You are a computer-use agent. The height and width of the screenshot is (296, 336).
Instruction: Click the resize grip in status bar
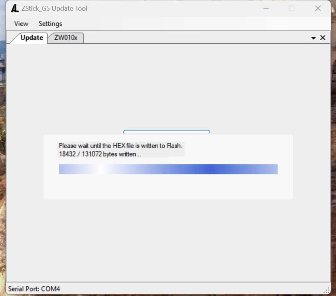(x=326, y=290)
